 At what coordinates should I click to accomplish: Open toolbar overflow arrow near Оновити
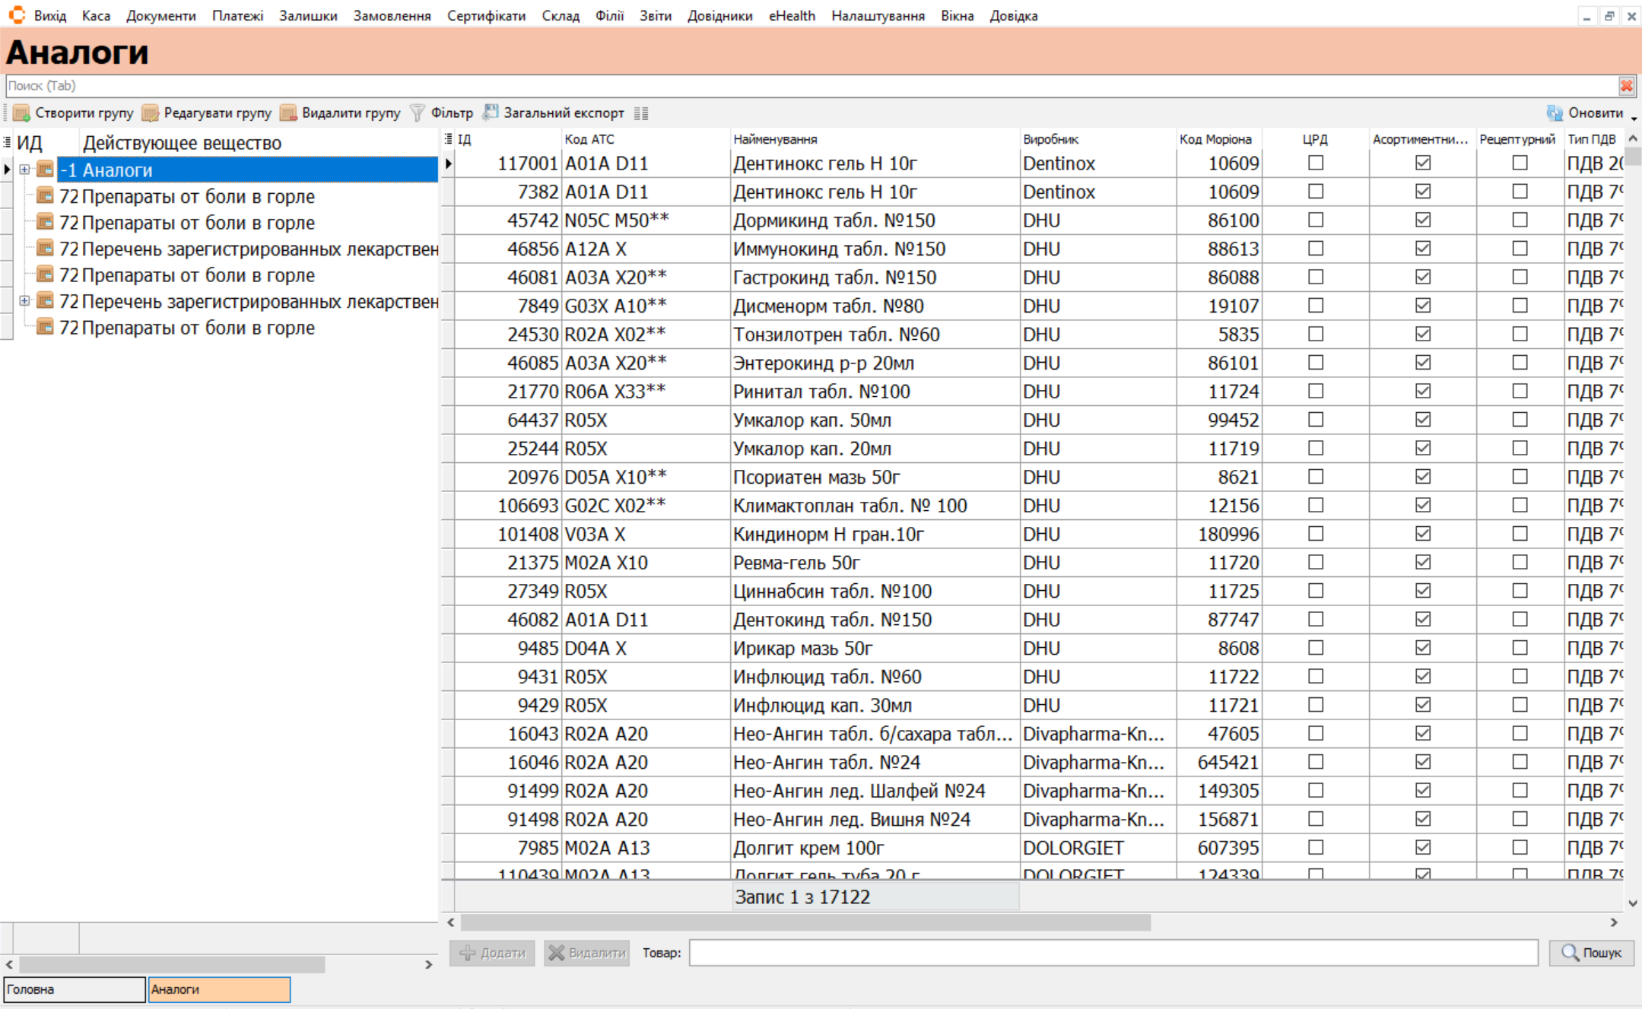tap(1634, 119)
